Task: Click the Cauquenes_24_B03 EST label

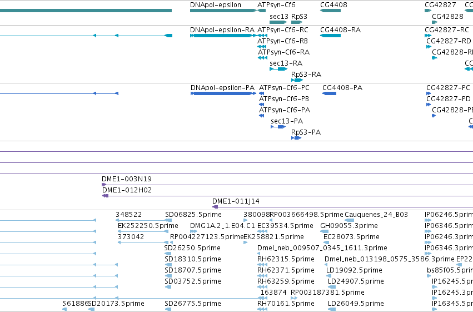Action: click(376, 215)
